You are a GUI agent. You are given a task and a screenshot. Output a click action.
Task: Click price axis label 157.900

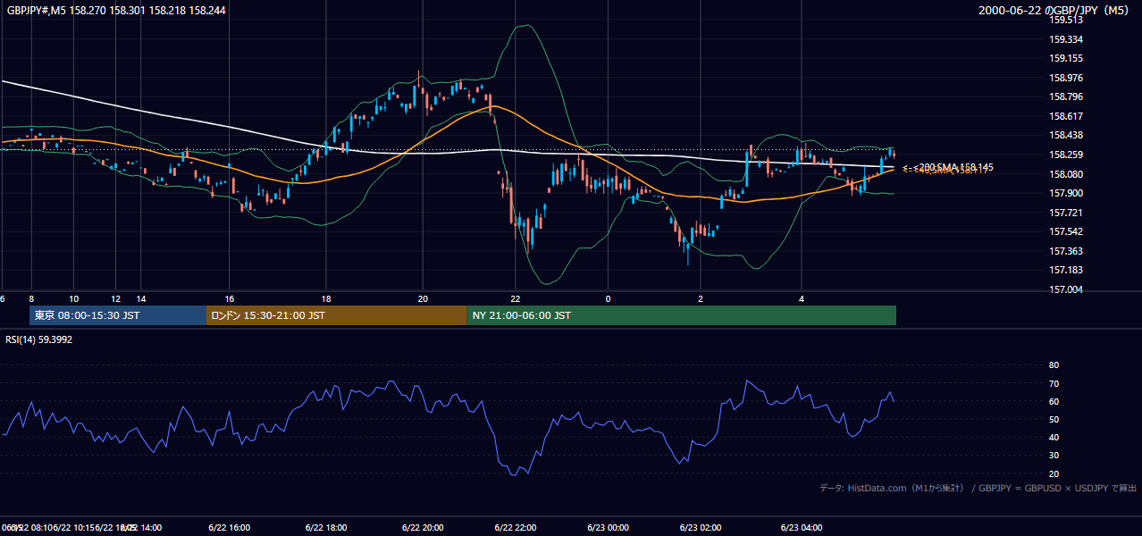pyautogui.click(x=1066, y=193)
